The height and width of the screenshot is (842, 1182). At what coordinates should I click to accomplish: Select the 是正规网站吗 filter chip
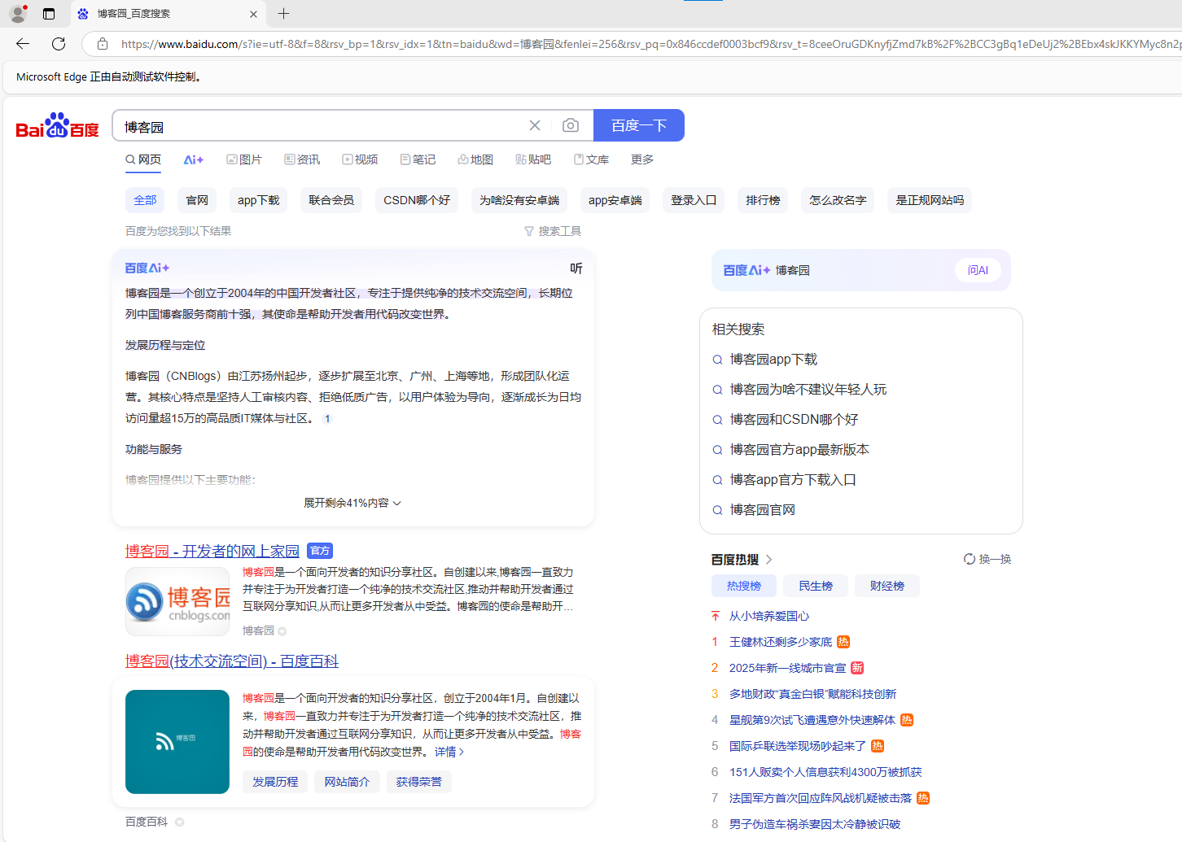(930, 200)
